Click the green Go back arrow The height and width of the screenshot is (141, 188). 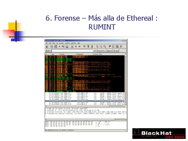76,46
